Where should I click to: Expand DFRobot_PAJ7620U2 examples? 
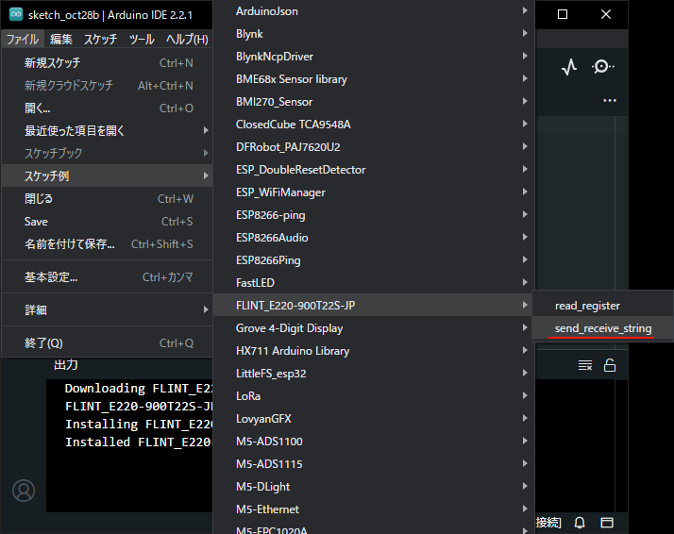click(x=374, y=147)
